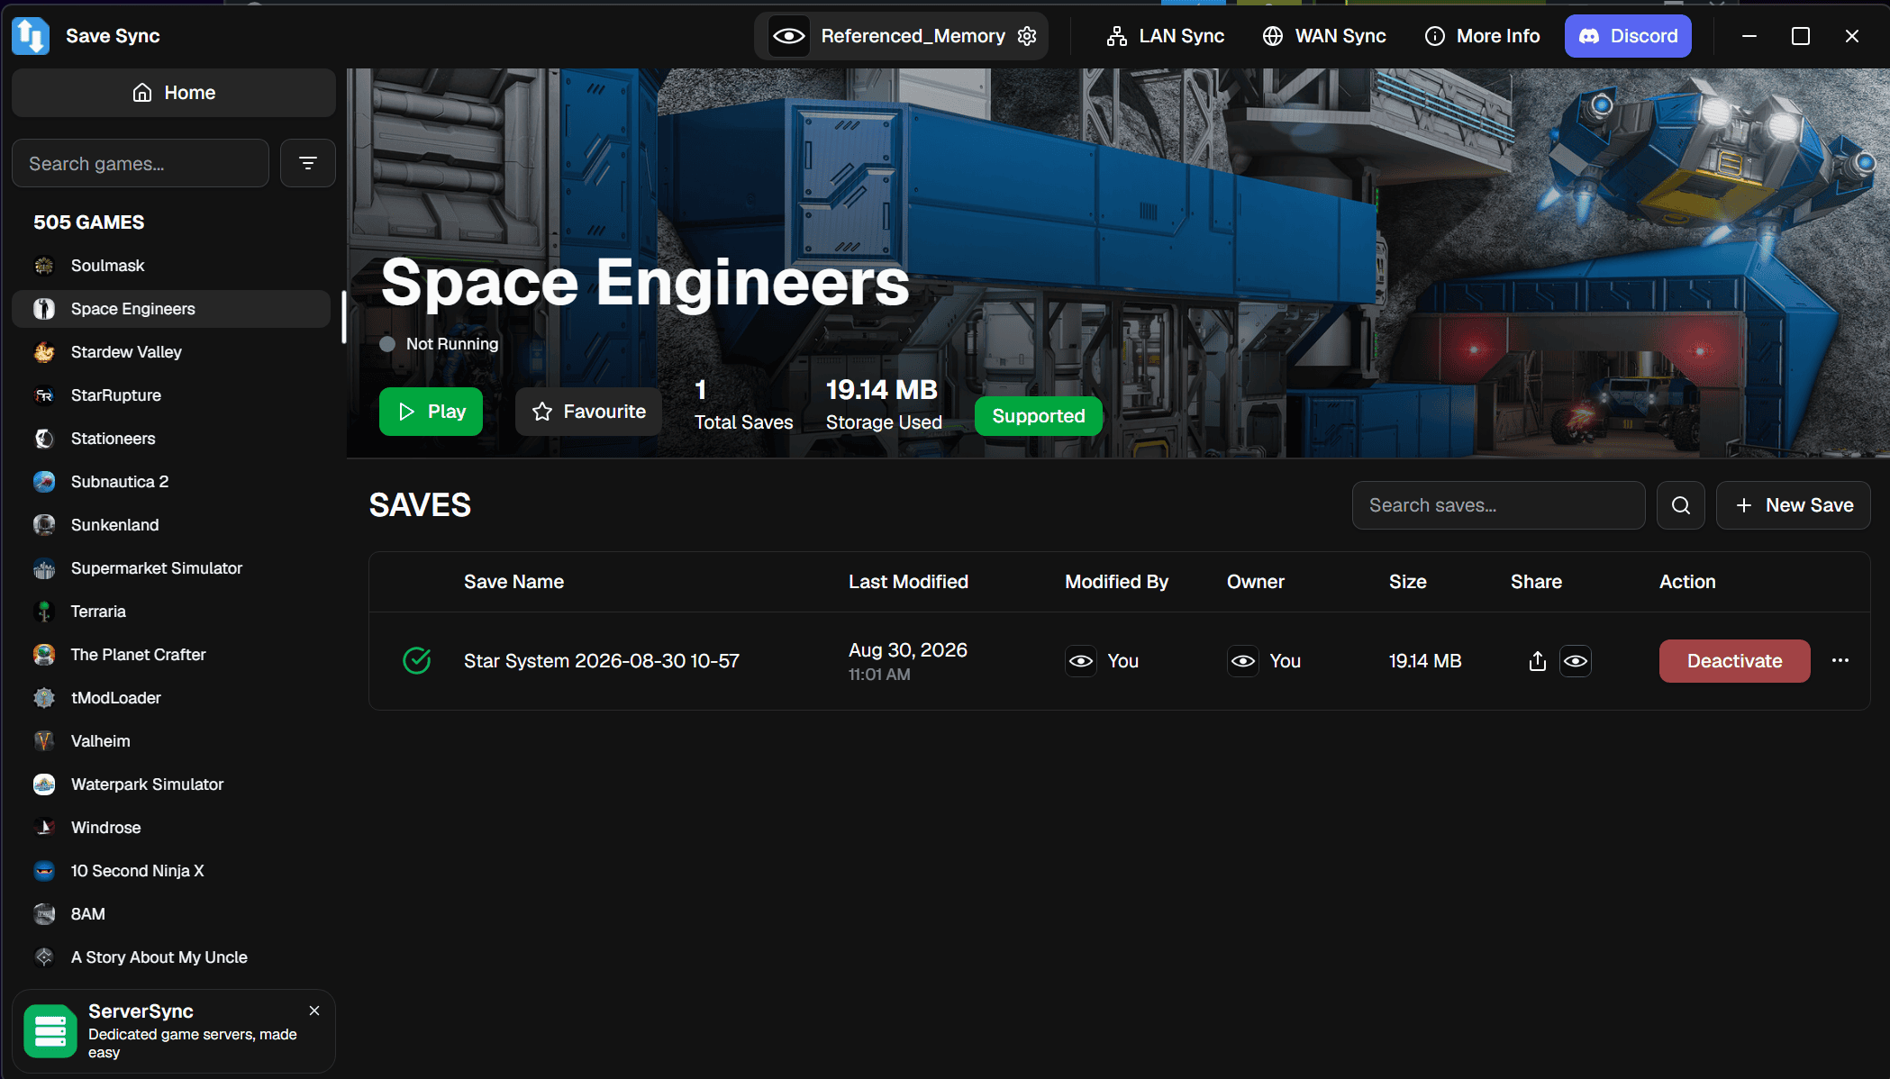Select Windrose in the games list
This screenshot has width=1890, height=1079.
point(171,828)
